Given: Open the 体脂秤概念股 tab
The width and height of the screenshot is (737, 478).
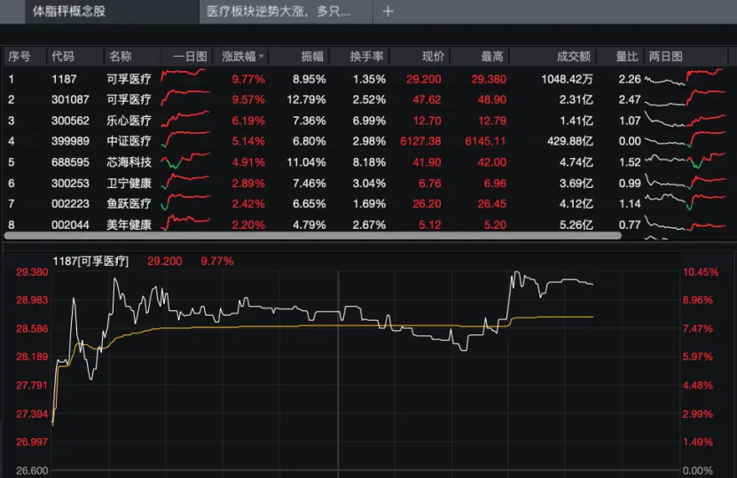Looking at the screenshot, I should tap(69, 12).
